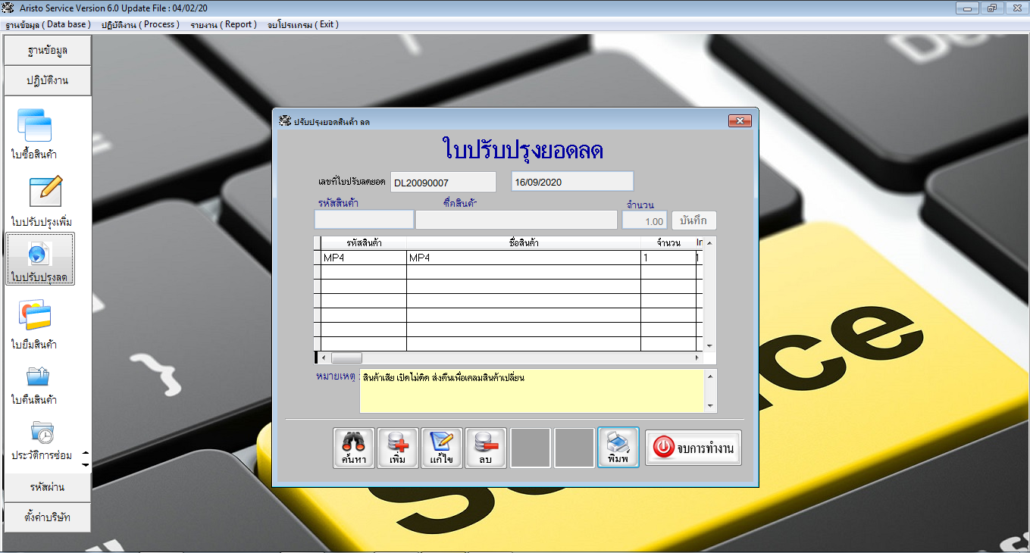The image size is (1030, 553).
Task: Expand the ตั้งค่าบริษัท sidebar section
Action: (48, 517)
